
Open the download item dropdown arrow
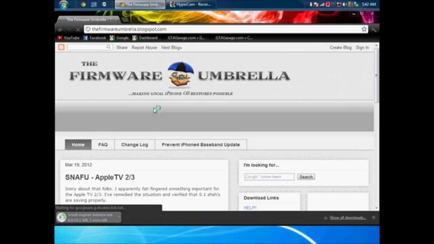(x=119, y=217)
